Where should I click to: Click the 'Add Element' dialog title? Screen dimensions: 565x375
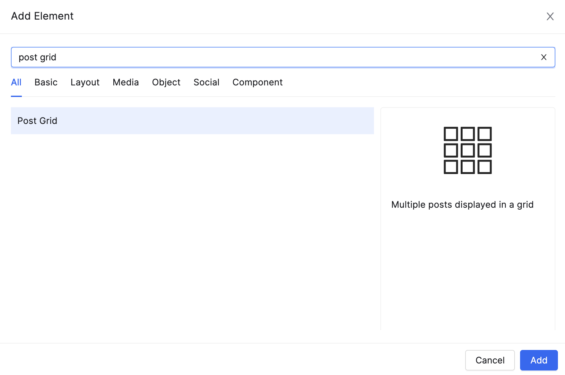tap(42, 16)
